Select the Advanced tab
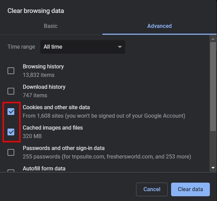217x201 pixels. click(x=160, y=26)
